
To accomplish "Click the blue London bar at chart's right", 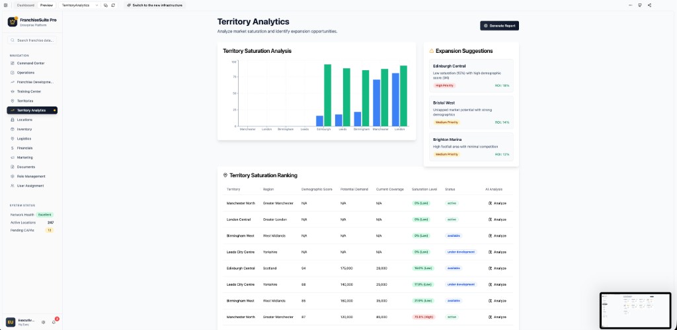I will pyautogui.click(x=395, y=100).
